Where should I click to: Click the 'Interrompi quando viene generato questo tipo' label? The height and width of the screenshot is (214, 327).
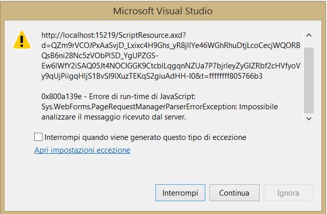point(145,137)
